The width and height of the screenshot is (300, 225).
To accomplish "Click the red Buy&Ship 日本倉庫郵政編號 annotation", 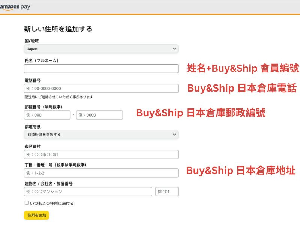I will pos(201,113).
